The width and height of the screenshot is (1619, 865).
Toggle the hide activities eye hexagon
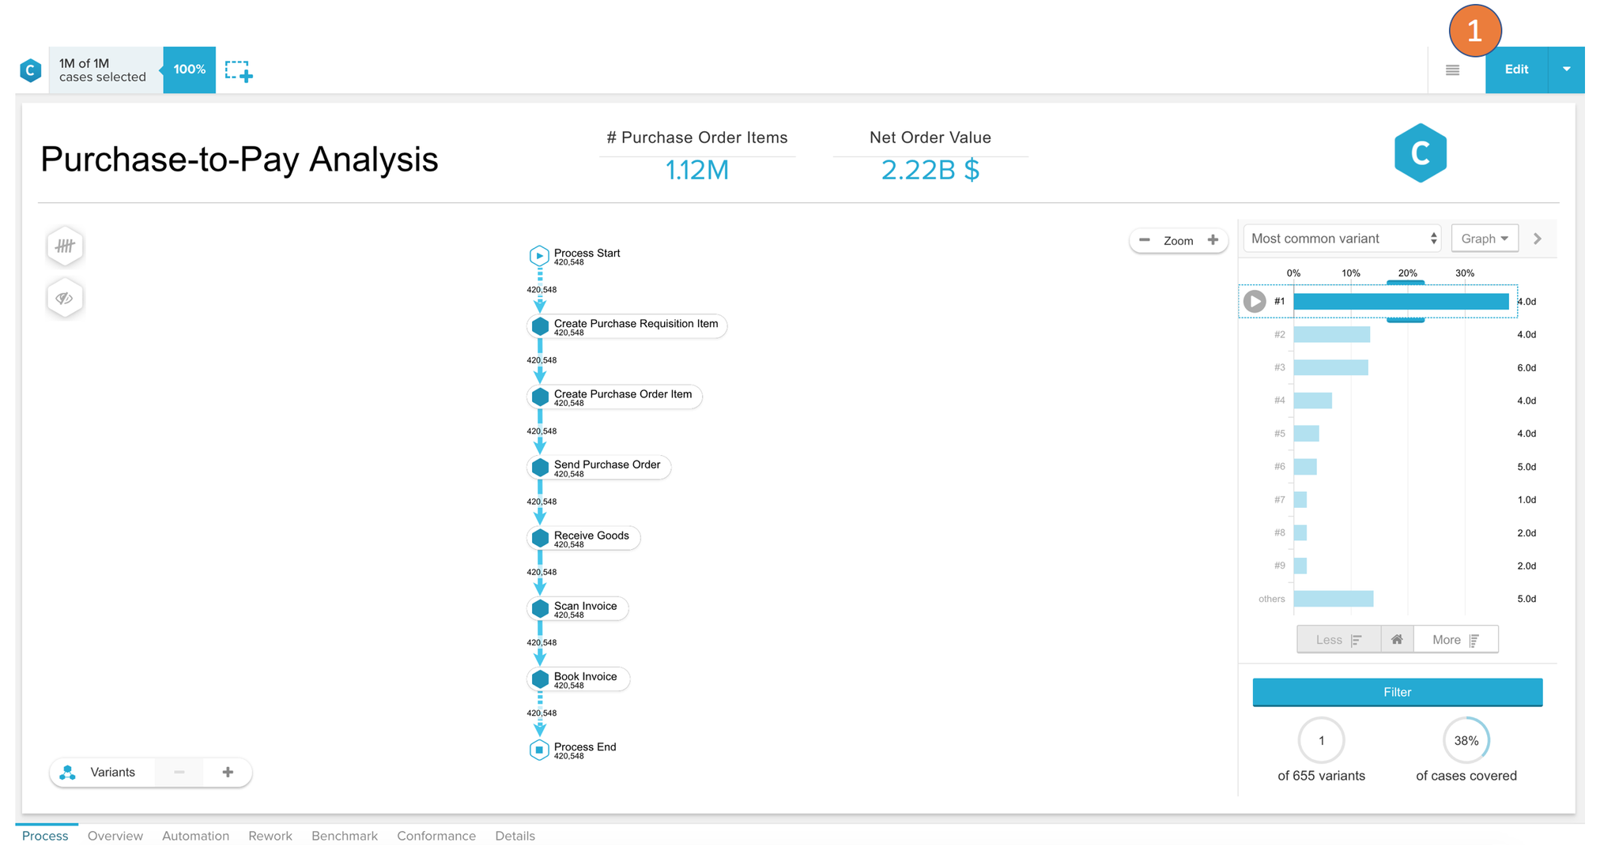(x=65, y=299)
